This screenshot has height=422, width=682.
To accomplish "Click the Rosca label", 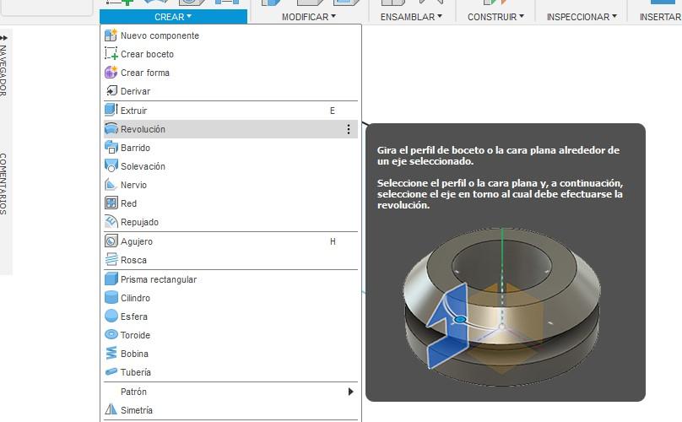I will pos(133,260).
